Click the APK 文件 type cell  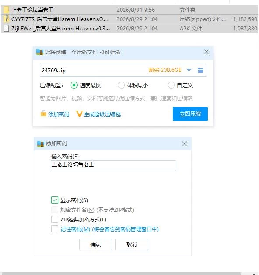click(x=191, y=28)
